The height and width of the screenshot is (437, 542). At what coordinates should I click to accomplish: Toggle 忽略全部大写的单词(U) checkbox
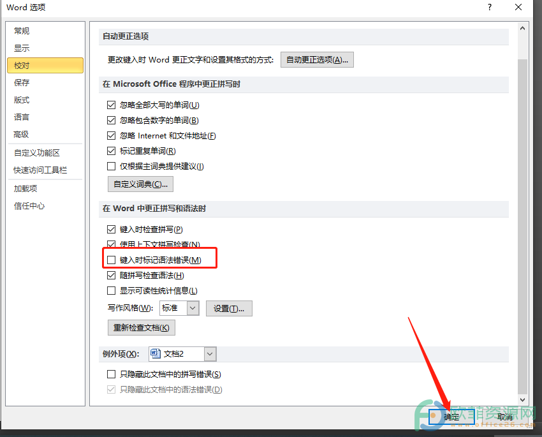click(x=112, y=105)
